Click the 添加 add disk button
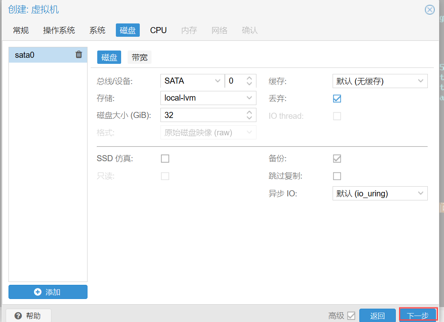 click(x=48, y=292)
